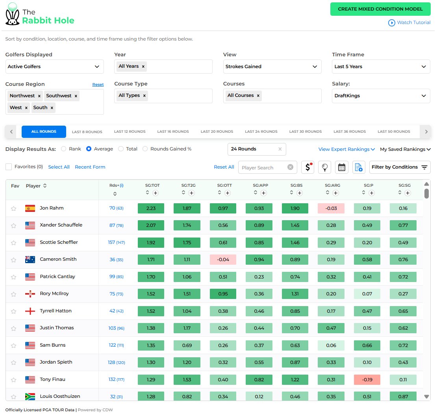Add SG:APP plus icon to model
Screen dimensions: 439x414
263,193
